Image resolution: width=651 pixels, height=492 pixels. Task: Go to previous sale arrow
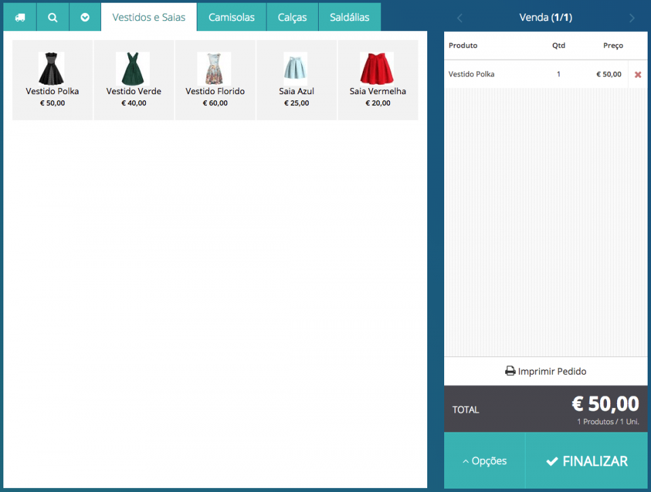click(459, 18)
